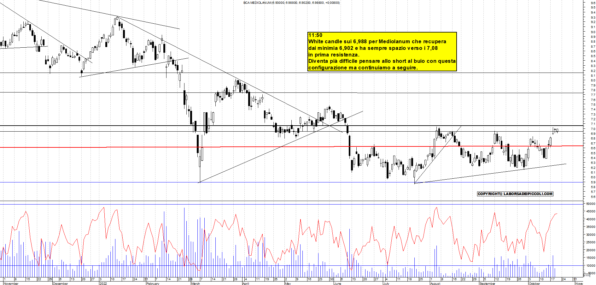Click the 5.6 price axis value
This screenshot has width=596, height=285.
coord(593,197)
